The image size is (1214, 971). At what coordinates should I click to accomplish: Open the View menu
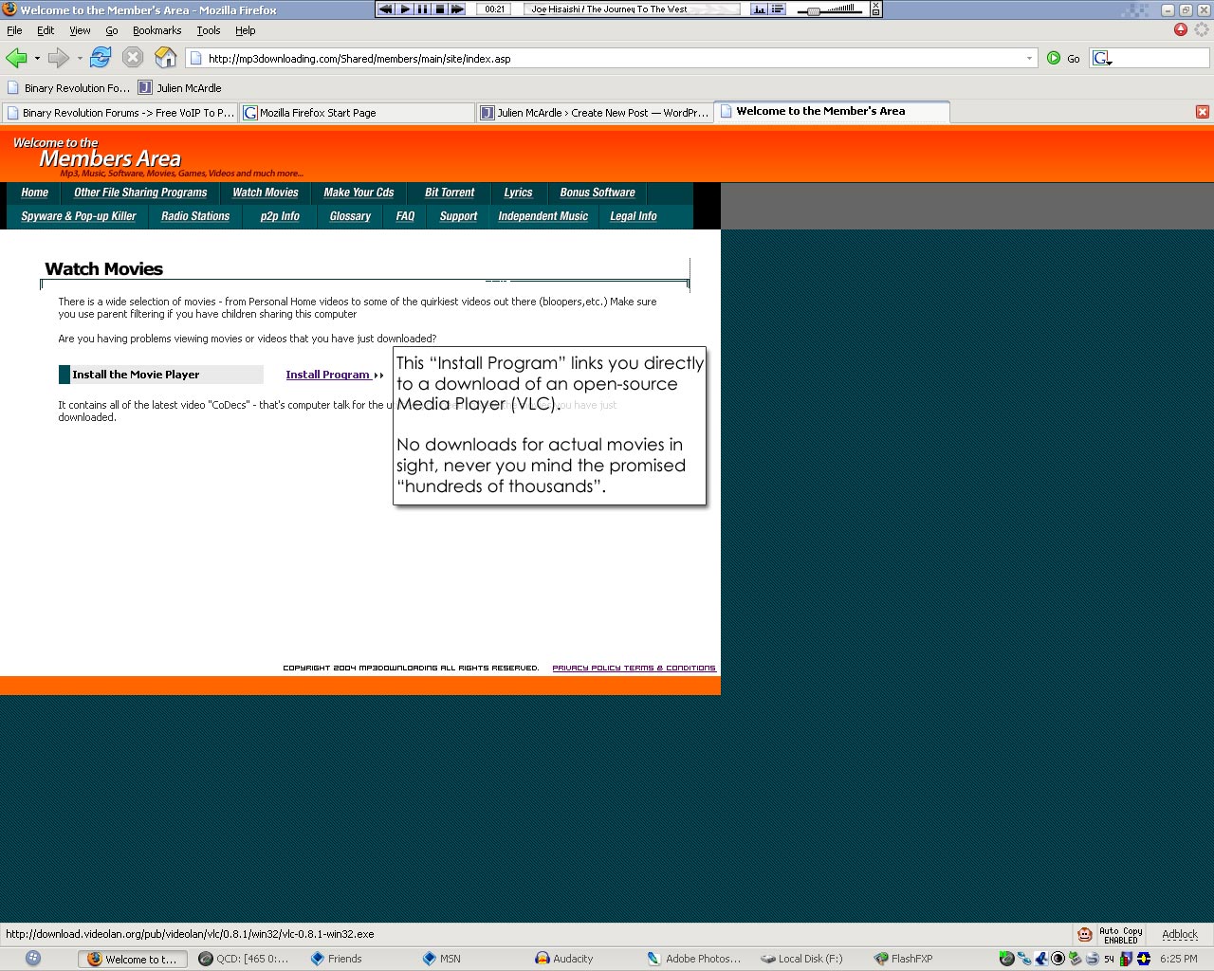[80, 30]
